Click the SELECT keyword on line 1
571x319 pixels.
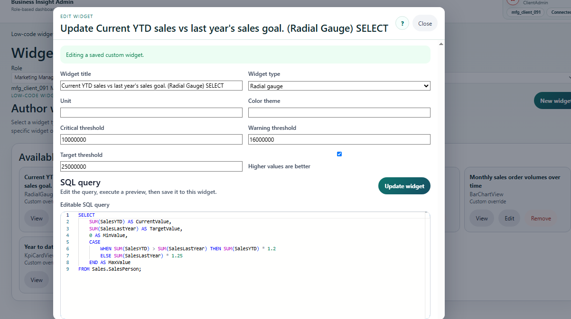point(86,215)
